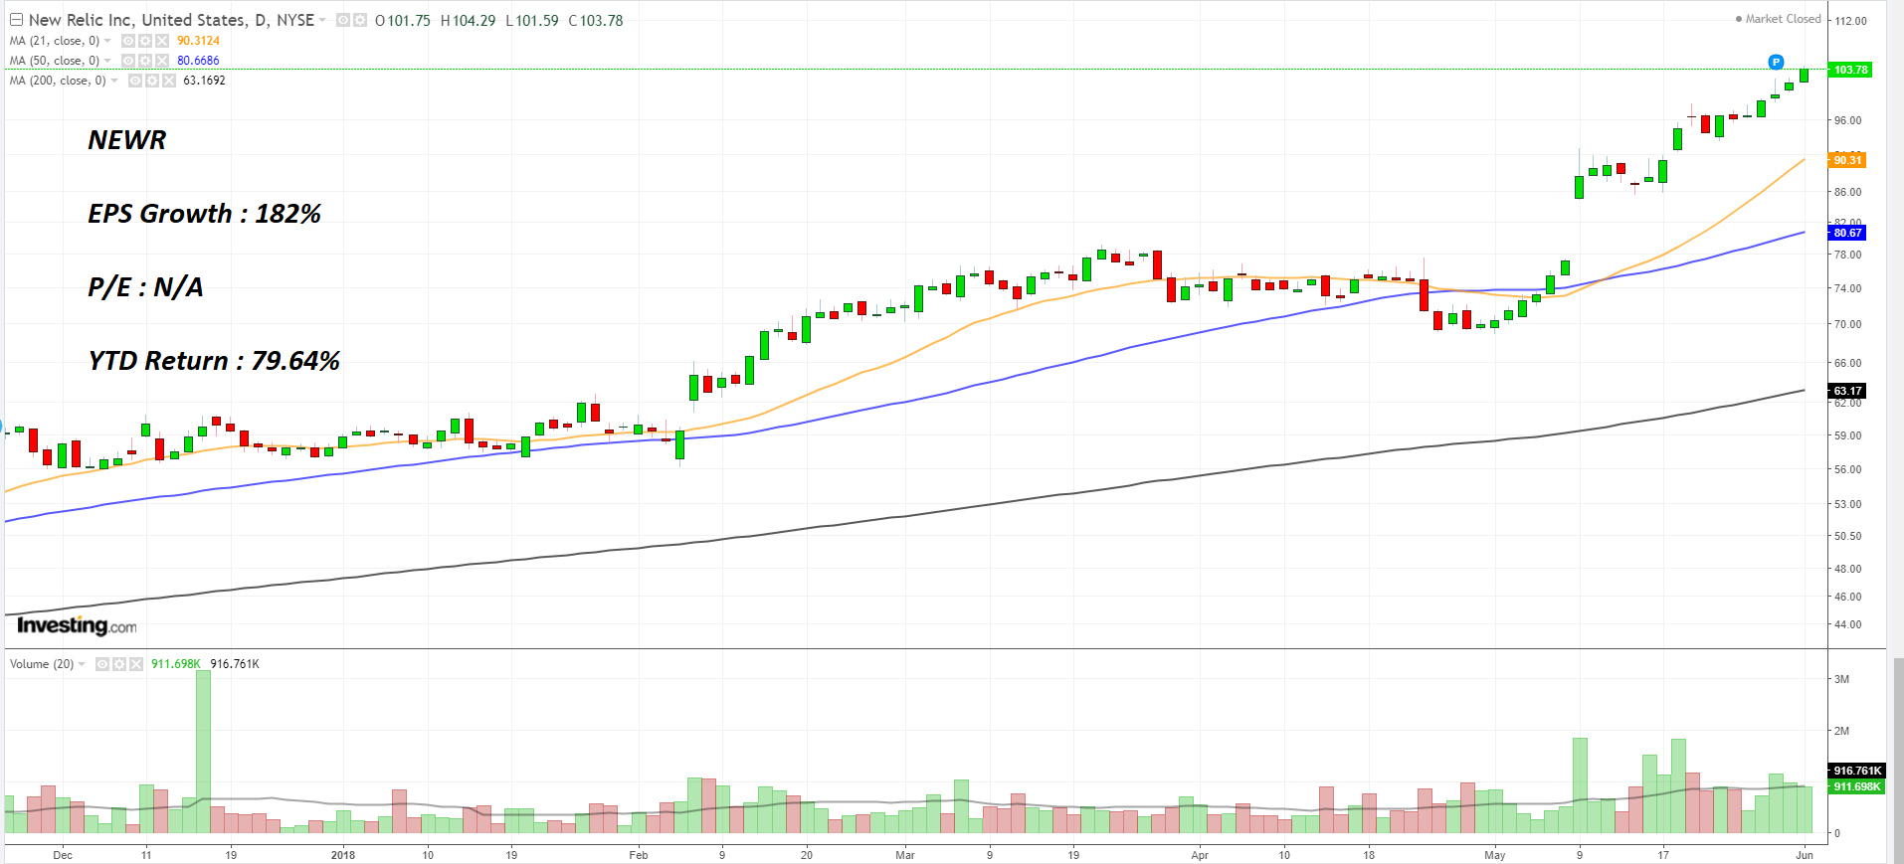The image size is (1904, 864).
Task: Expand MA (200, close, 0) dropdown arrow
Action: [114, 81]
